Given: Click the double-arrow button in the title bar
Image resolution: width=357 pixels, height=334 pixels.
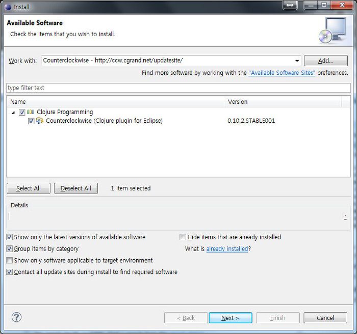Looking at the screenshot, I should coord(290,5).
